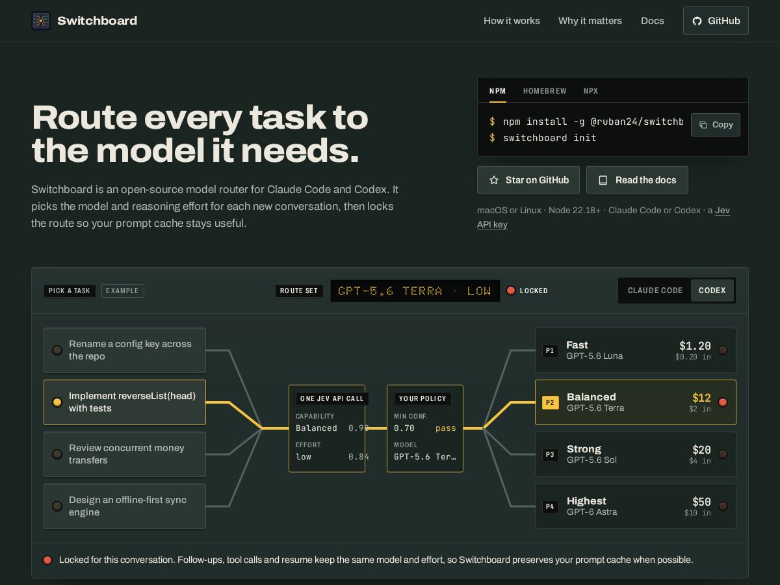Click Star on GitHub button
780x585 pixels.
click(528, 180)
